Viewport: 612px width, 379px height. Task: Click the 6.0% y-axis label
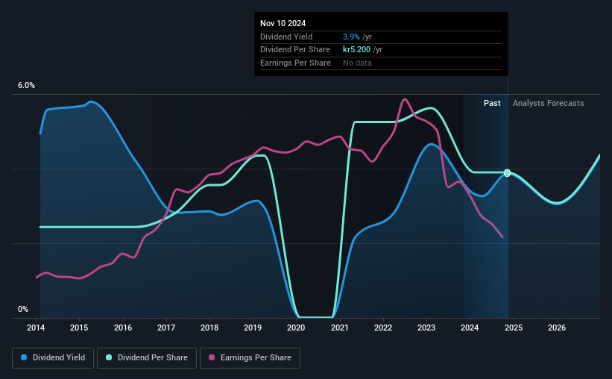click(x=27, y=86)
